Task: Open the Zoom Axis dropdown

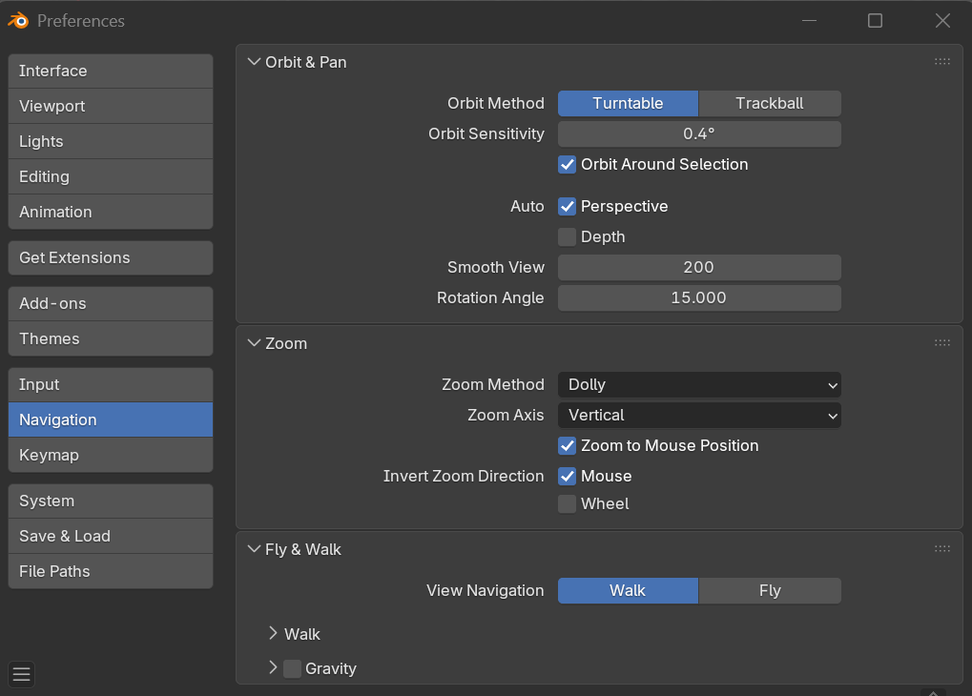Action: [699, 416]
